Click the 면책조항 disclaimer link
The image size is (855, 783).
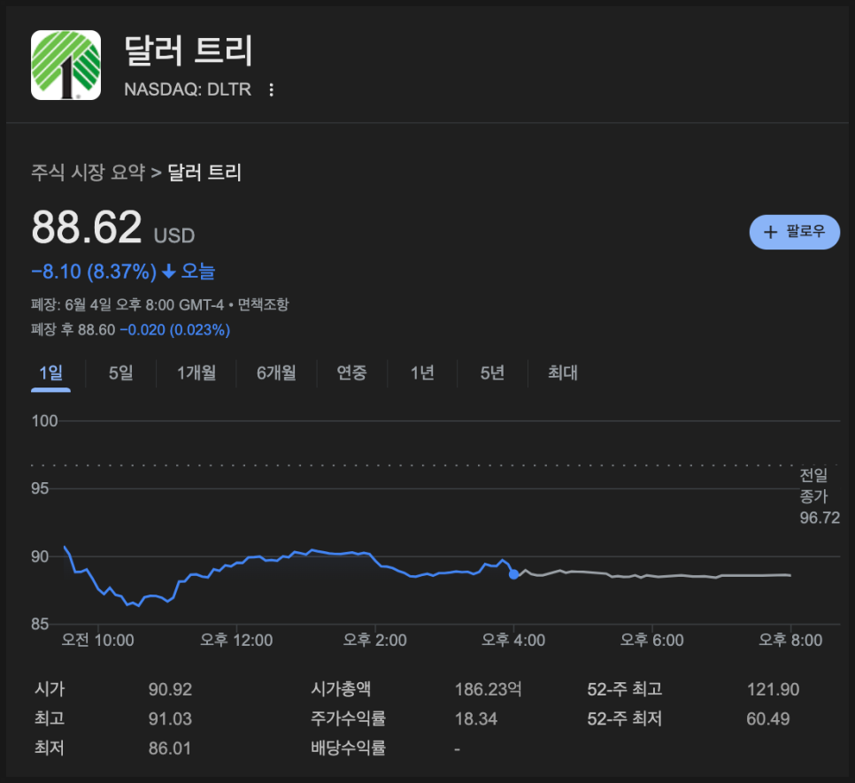tap(264, 304)
